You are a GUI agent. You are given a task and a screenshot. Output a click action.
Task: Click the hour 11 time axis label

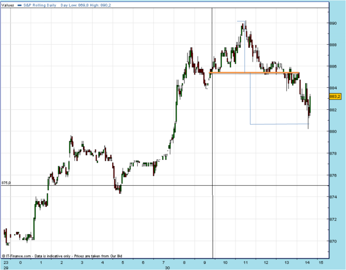(245, 263)
